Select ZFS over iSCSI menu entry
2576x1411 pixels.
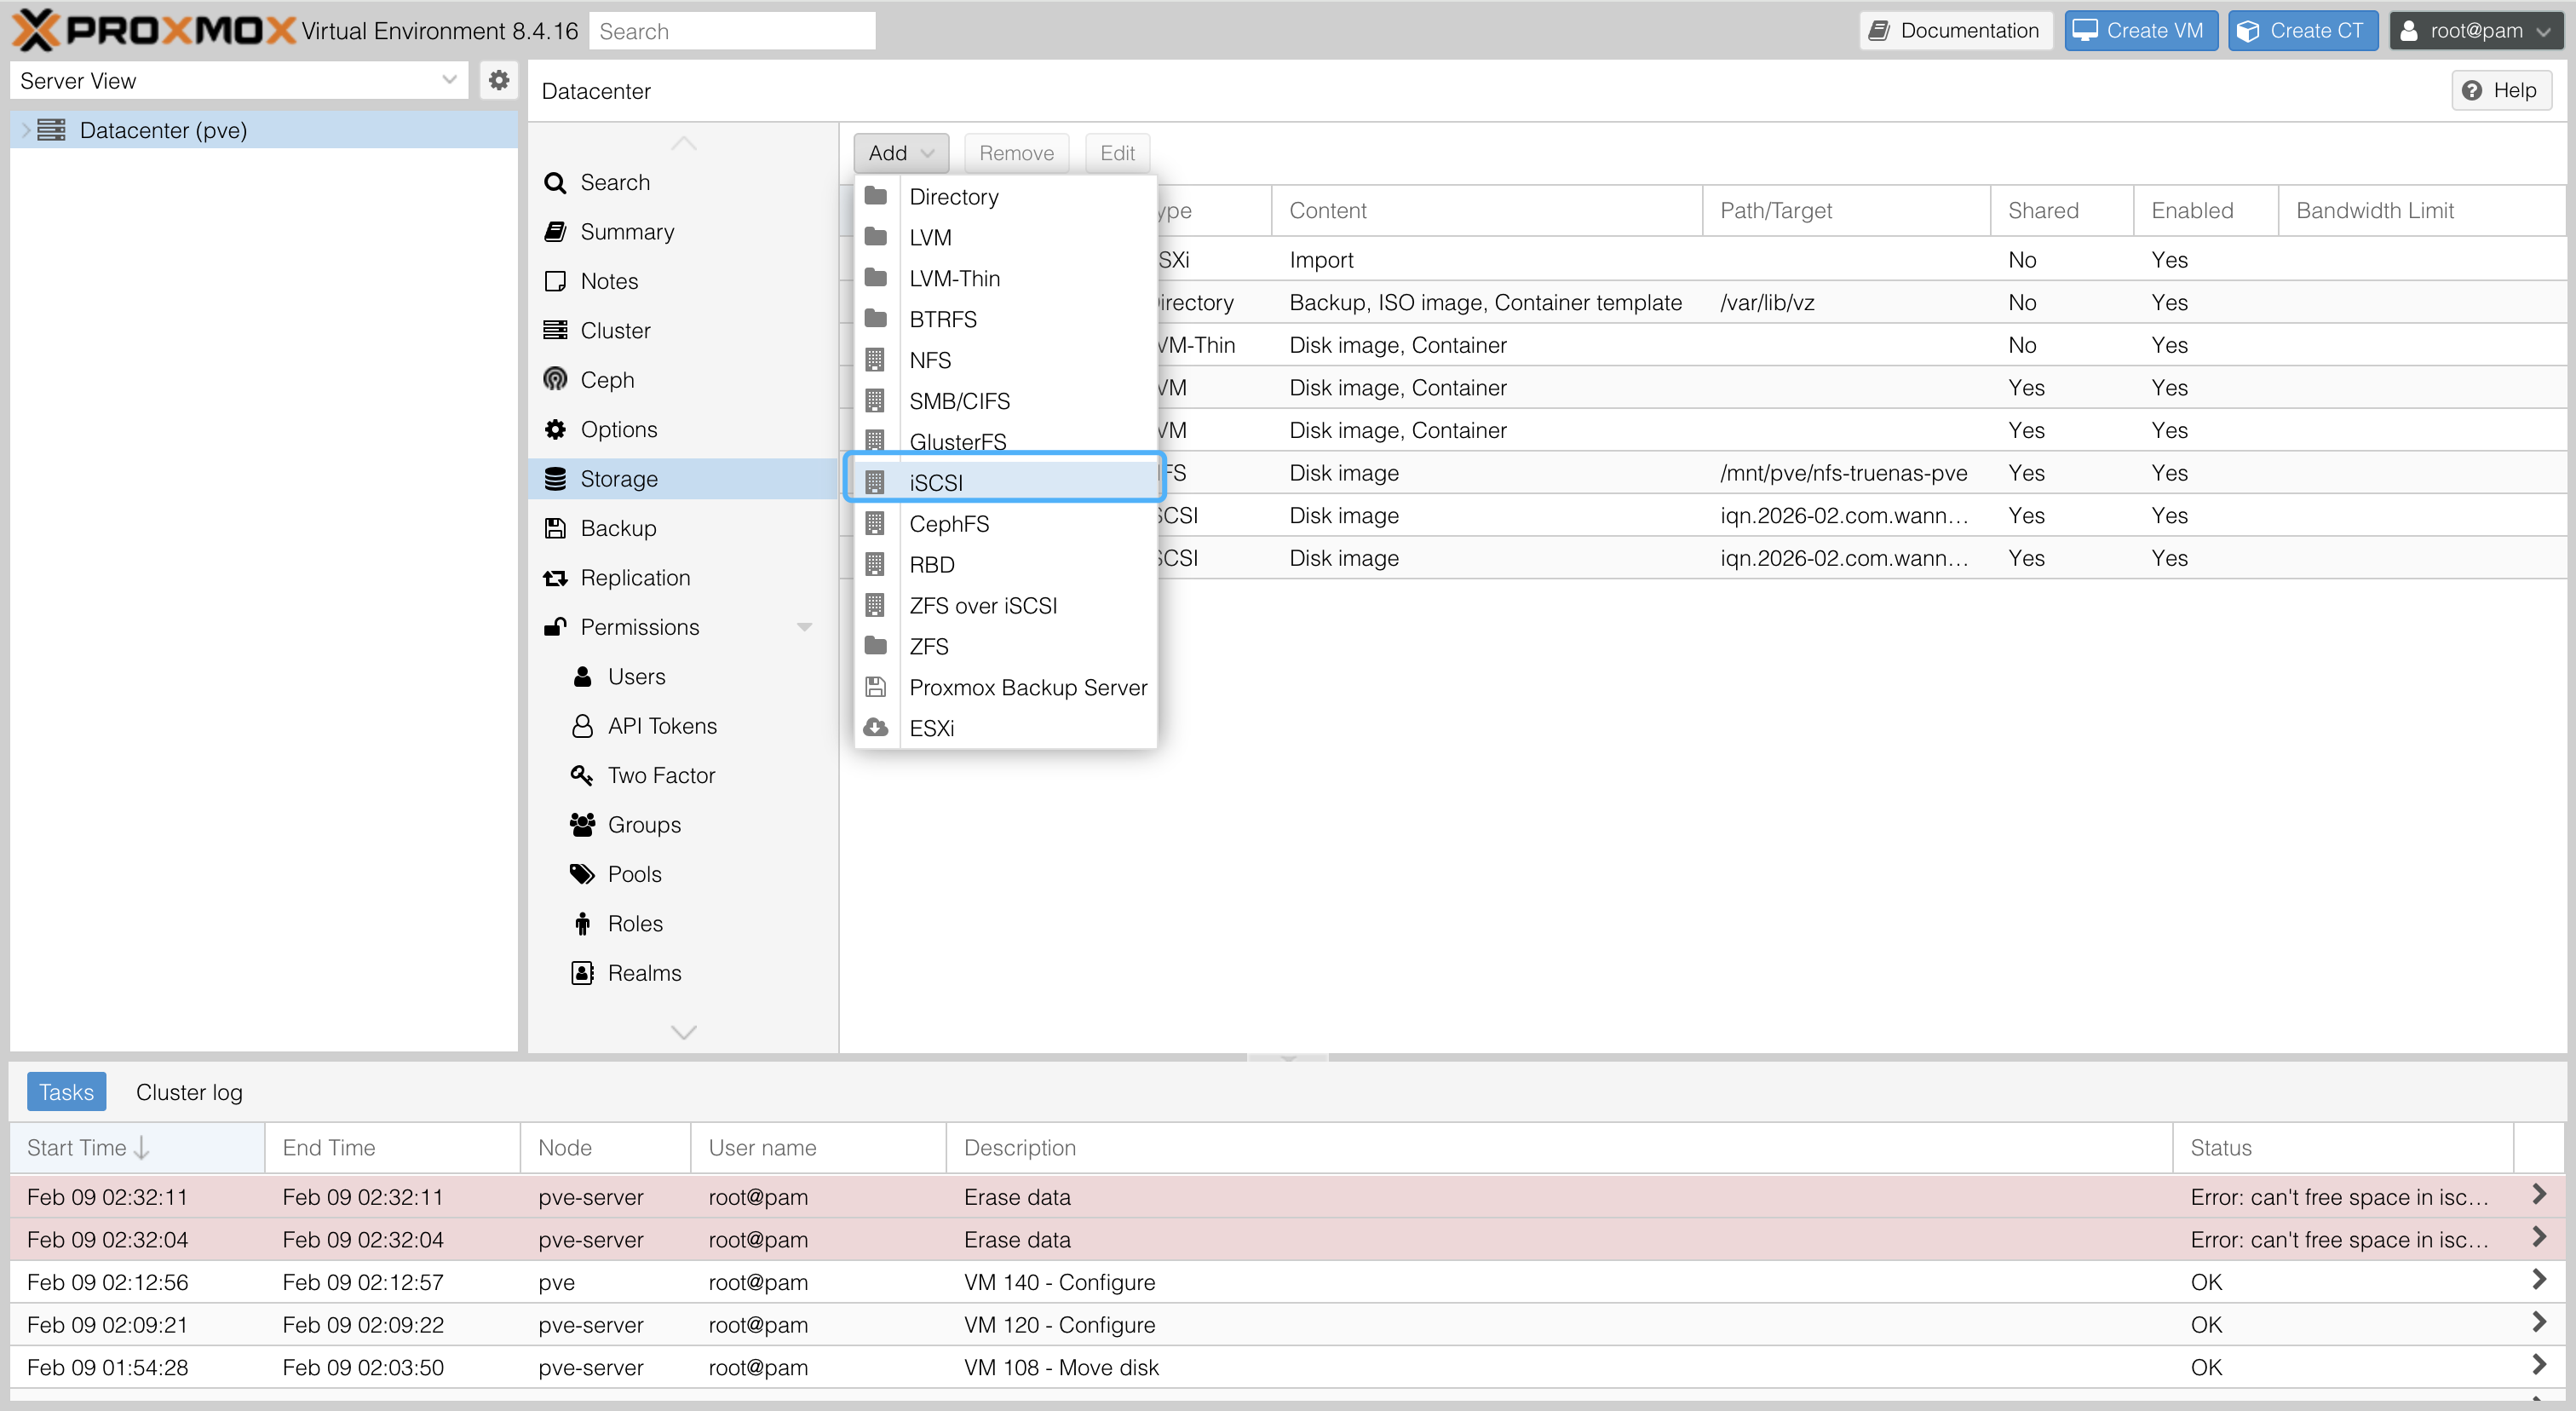coord(982,606)
